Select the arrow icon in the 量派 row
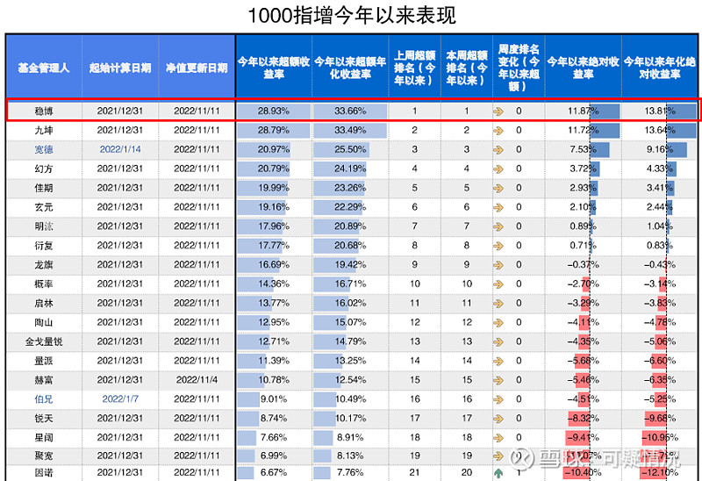Viewport: 702px width, 481px height. (x=498, y=361)
